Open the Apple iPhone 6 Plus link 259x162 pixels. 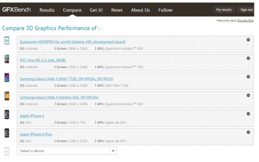point(36,134)
